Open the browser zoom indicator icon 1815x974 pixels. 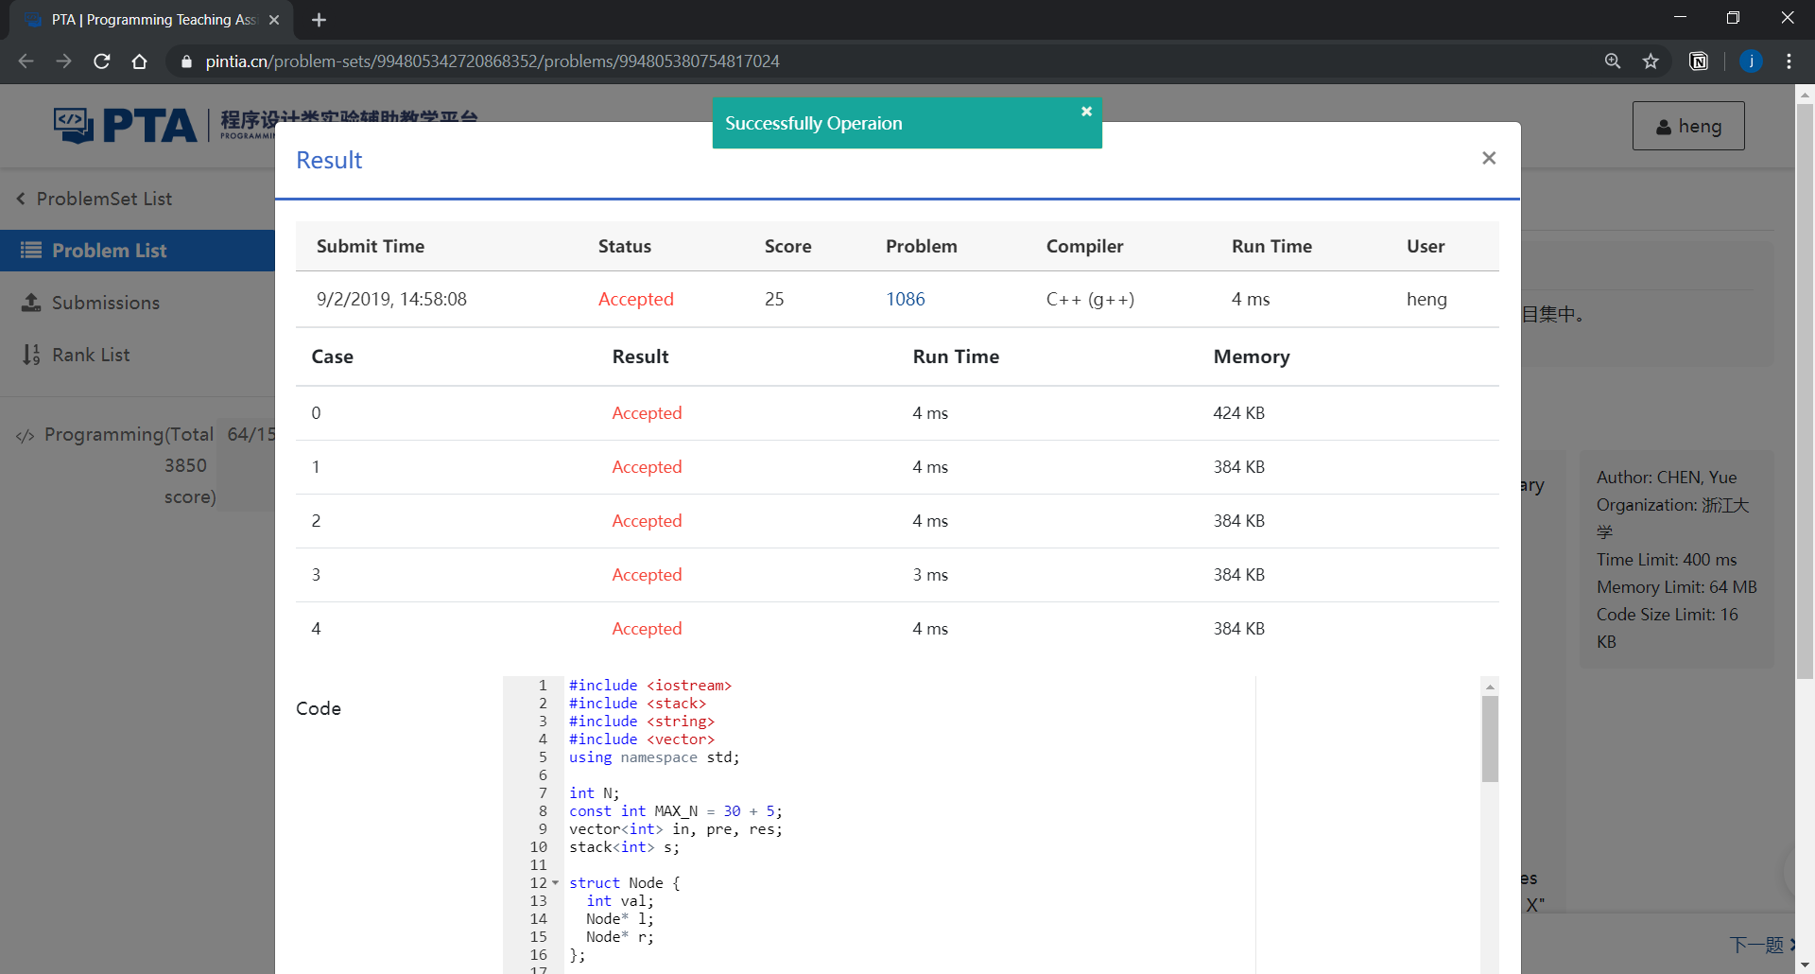[1613, 61]
